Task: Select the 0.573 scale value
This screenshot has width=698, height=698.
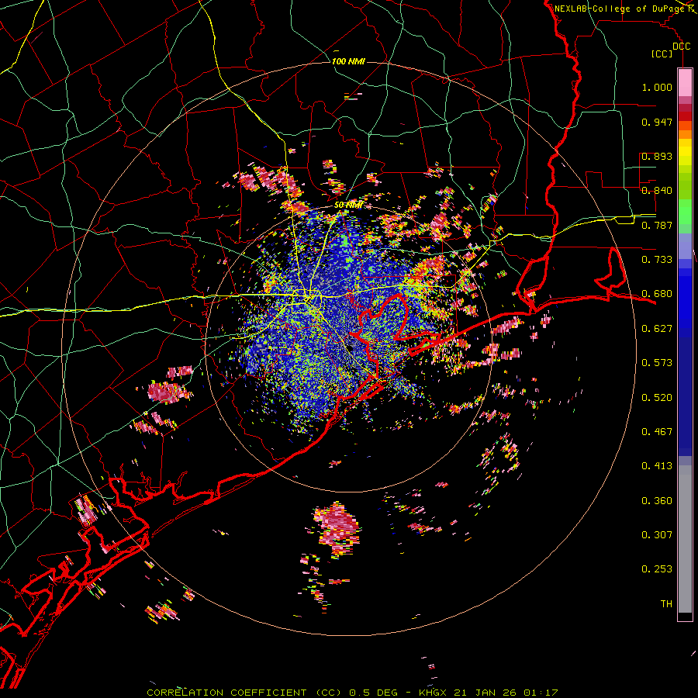Action: [657, 363]
